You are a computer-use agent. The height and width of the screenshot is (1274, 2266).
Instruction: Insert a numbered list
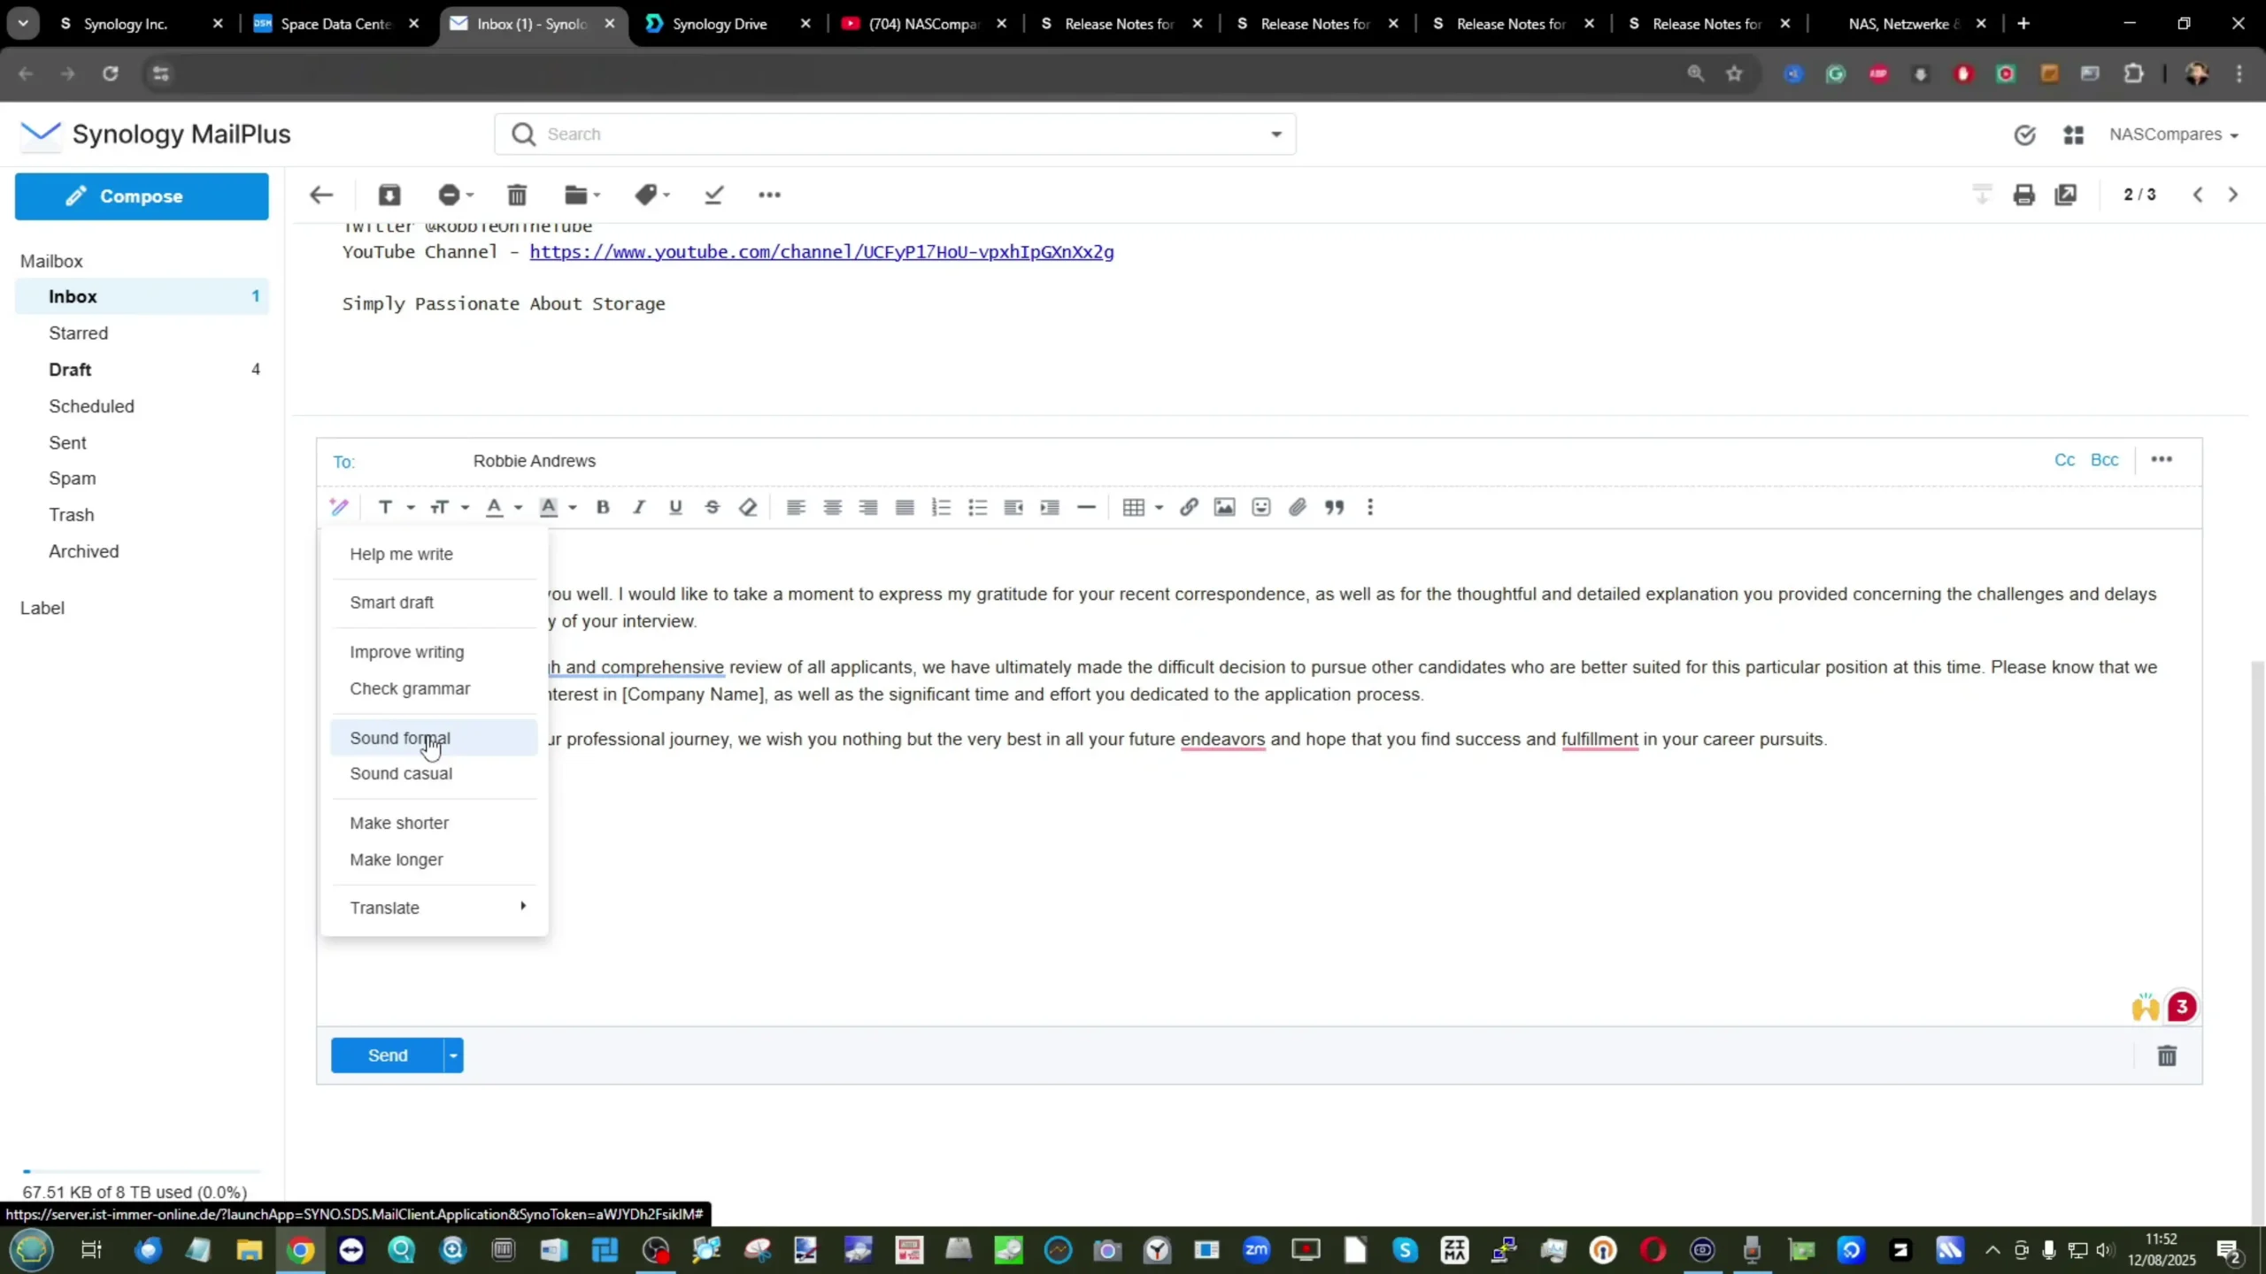tap(941, 507)
